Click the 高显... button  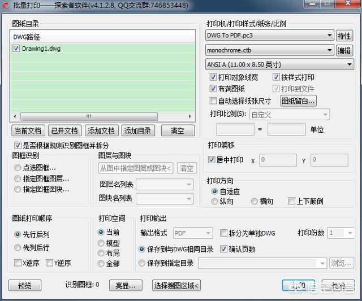point(126,286)
